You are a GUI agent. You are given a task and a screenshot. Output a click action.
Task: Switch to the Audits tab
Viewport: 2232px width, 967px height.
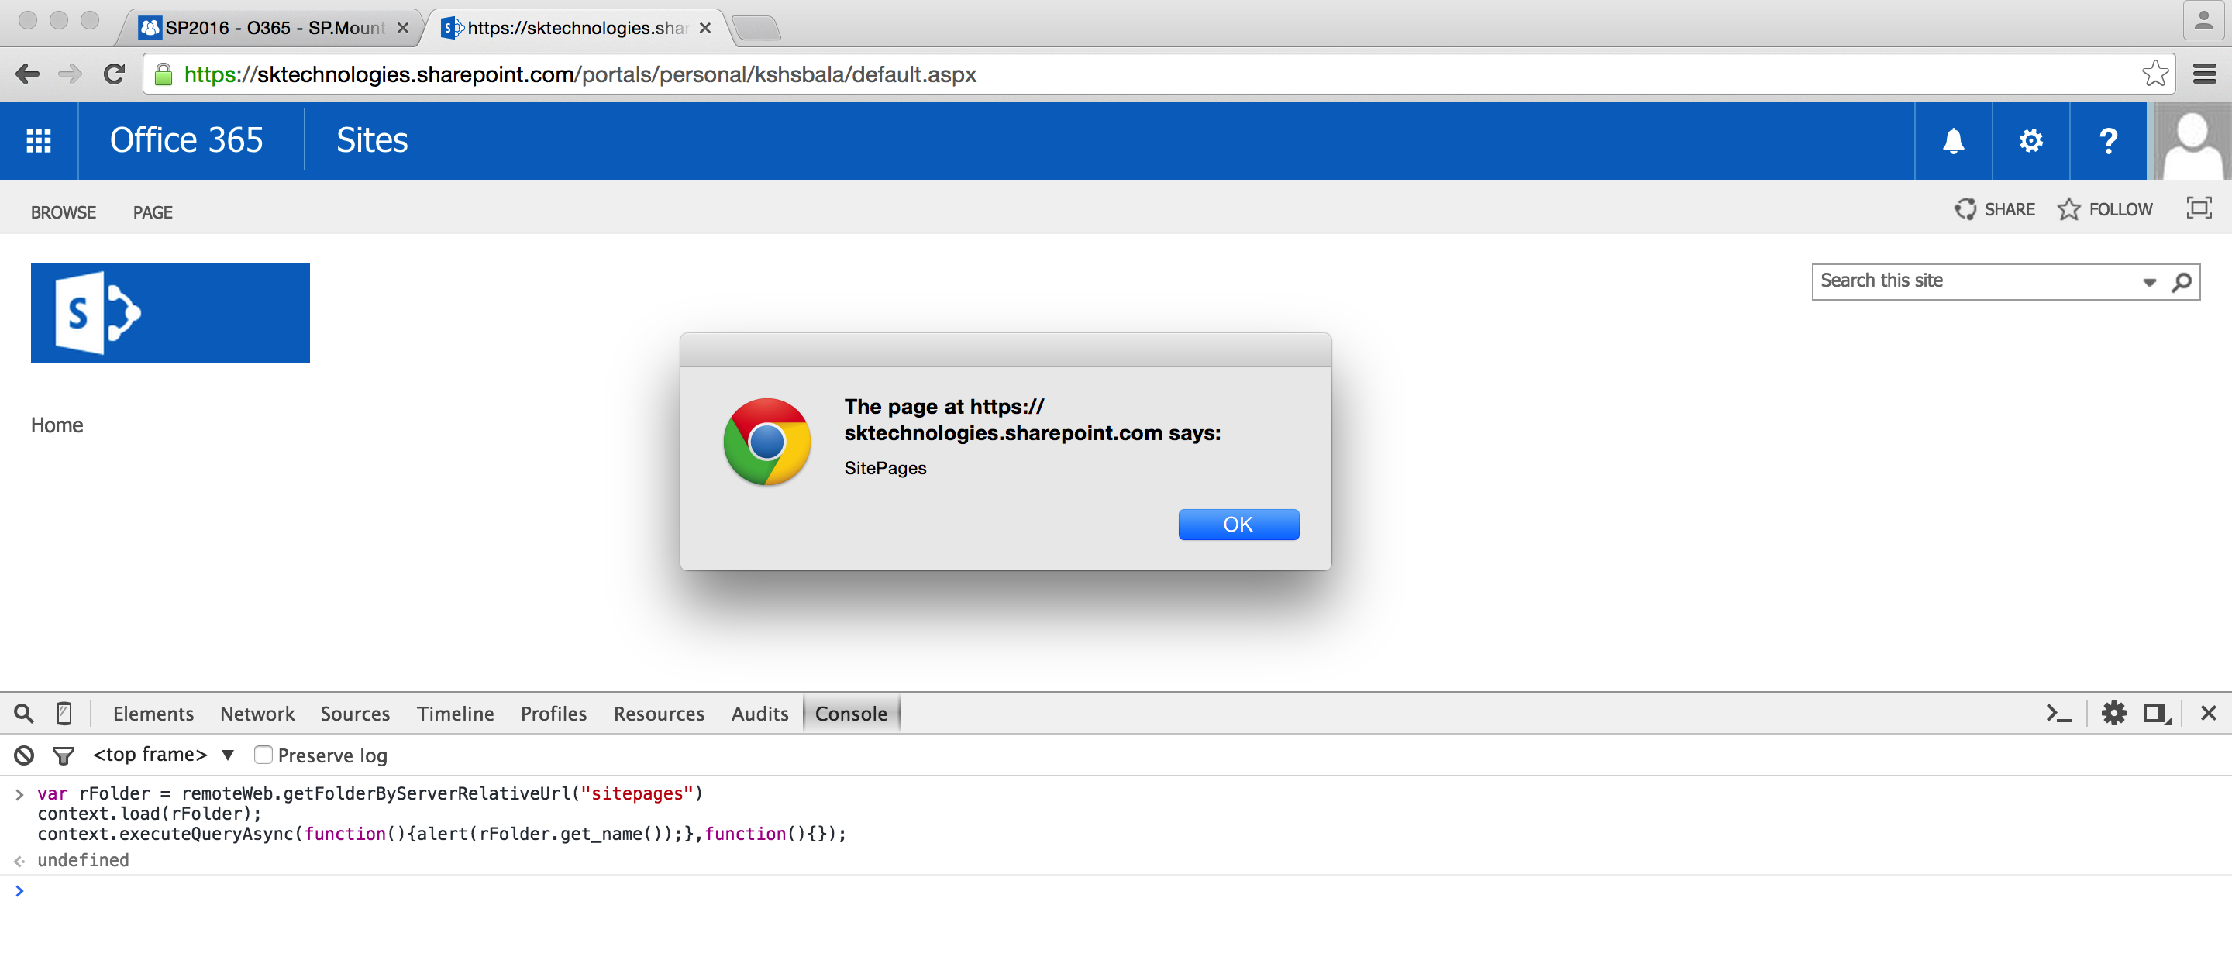tap(759, 713)
